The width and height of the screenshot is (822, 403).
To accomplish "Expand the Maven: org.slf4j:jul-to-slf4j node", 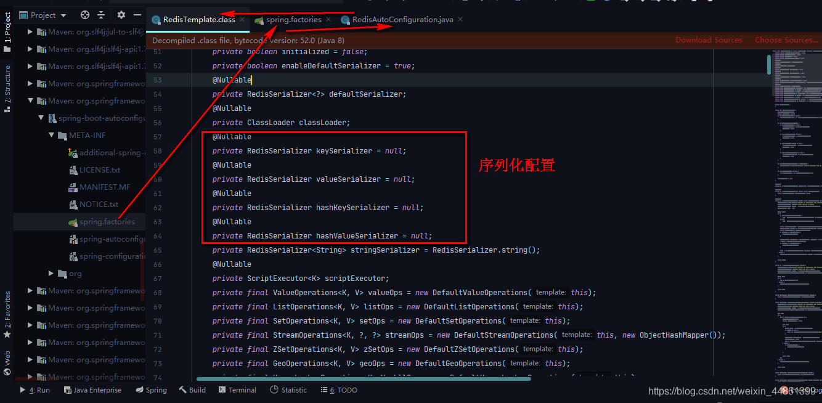I will click(31, 32).
